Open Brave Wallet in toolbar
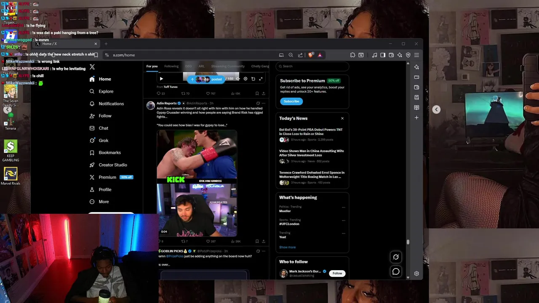539x303 pixels. pyautogui.click(x=391, y=55)
